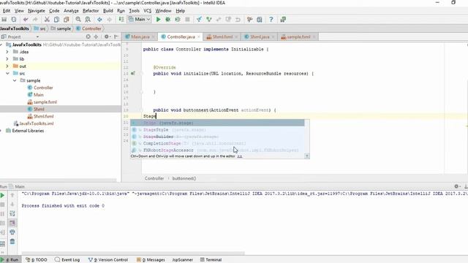
Task: Click the print icon in the Run panel
Action: pyautogui.click(x=12, y=232)
